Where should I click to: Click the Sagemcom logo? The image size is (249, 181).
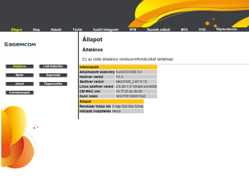20,44
